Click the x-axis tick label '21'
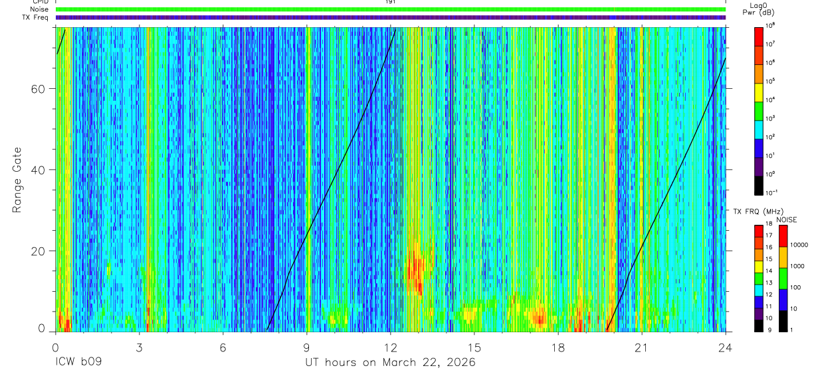Image resolution: width=816 pixels, height=376 pixels. coord(641,347)
